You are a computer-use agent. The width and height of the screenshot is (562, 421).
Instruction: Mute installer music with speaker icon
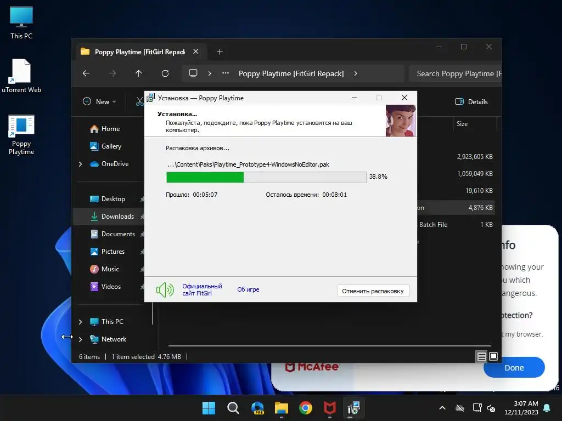tap(165, 290)
